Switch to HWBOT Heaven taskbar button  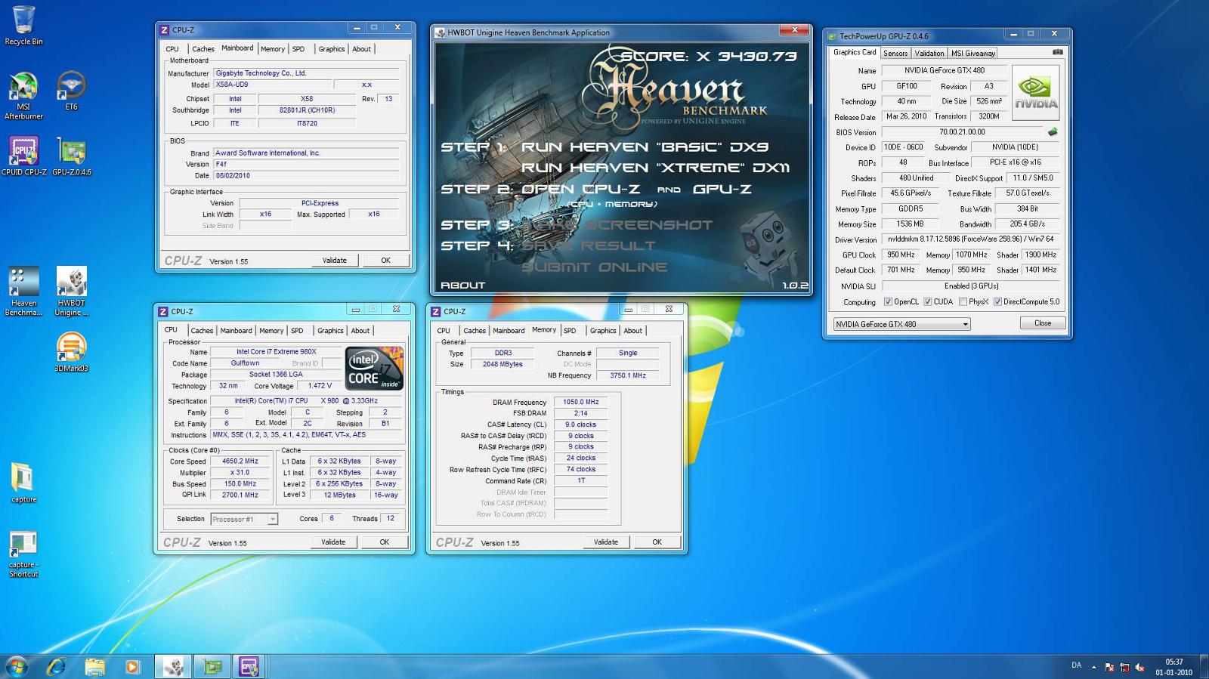tap(173, 666)
